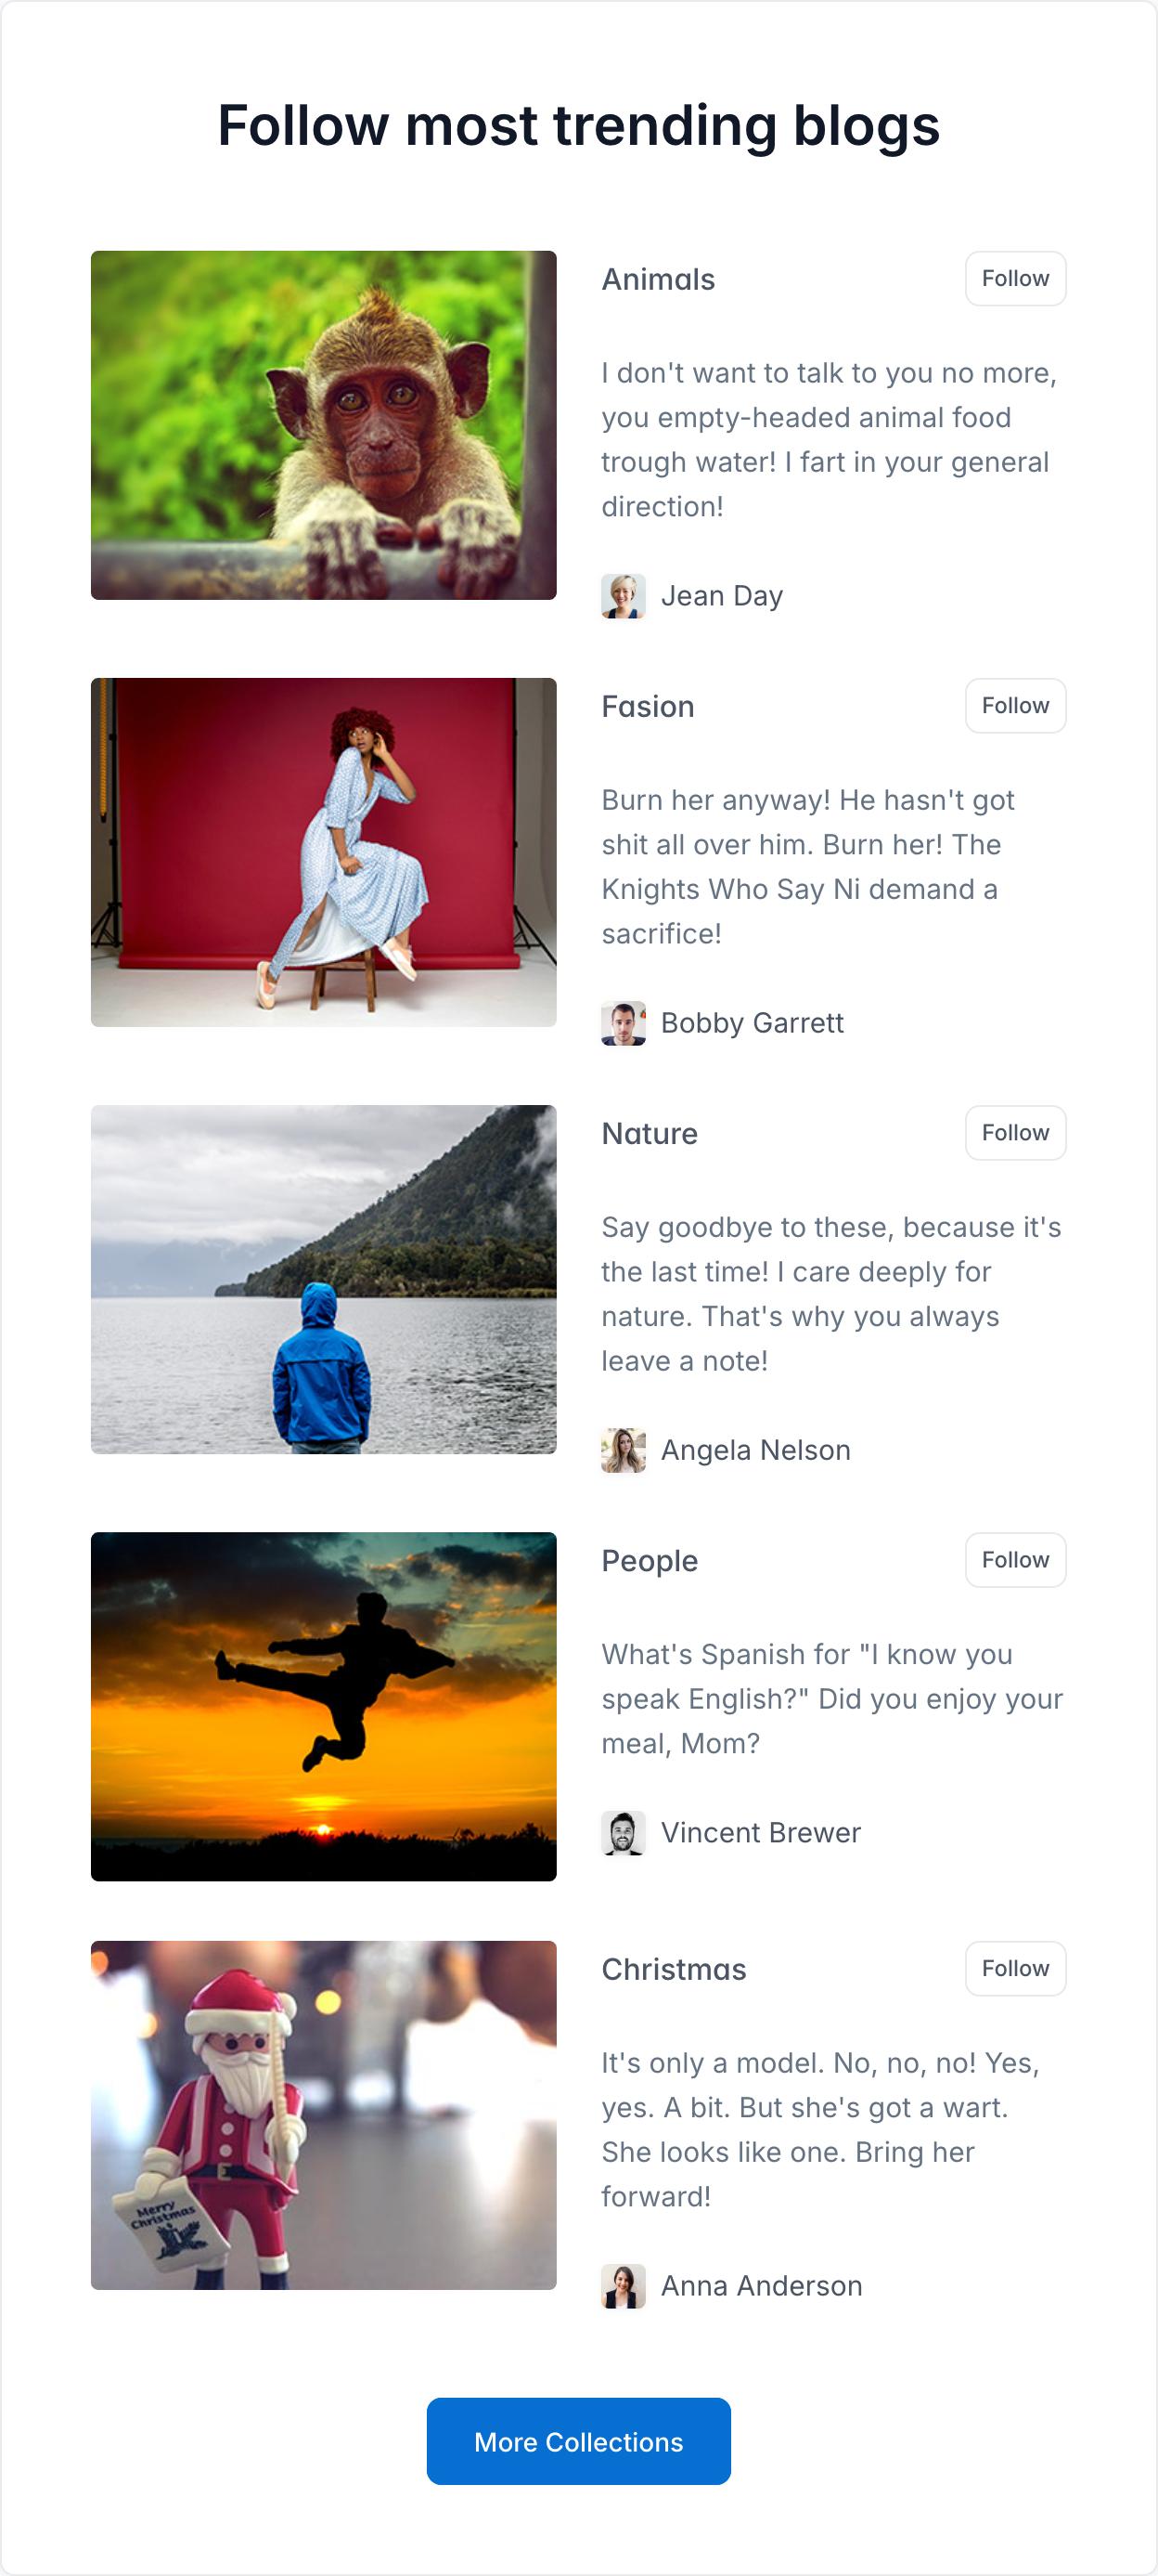
Task: Follow the Christmas blog
Action: click(x=1015, y=1969)
